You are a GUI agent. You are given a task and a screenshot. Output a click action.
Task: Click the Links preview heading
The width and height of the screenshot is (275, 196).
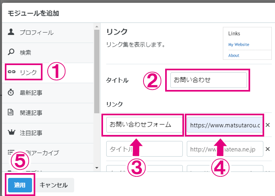coord(234,33)
